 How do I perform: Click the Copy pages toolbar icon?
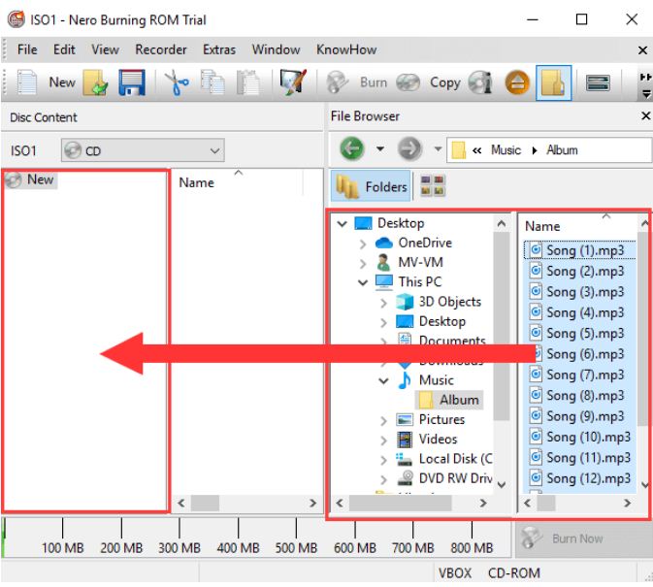212,82
